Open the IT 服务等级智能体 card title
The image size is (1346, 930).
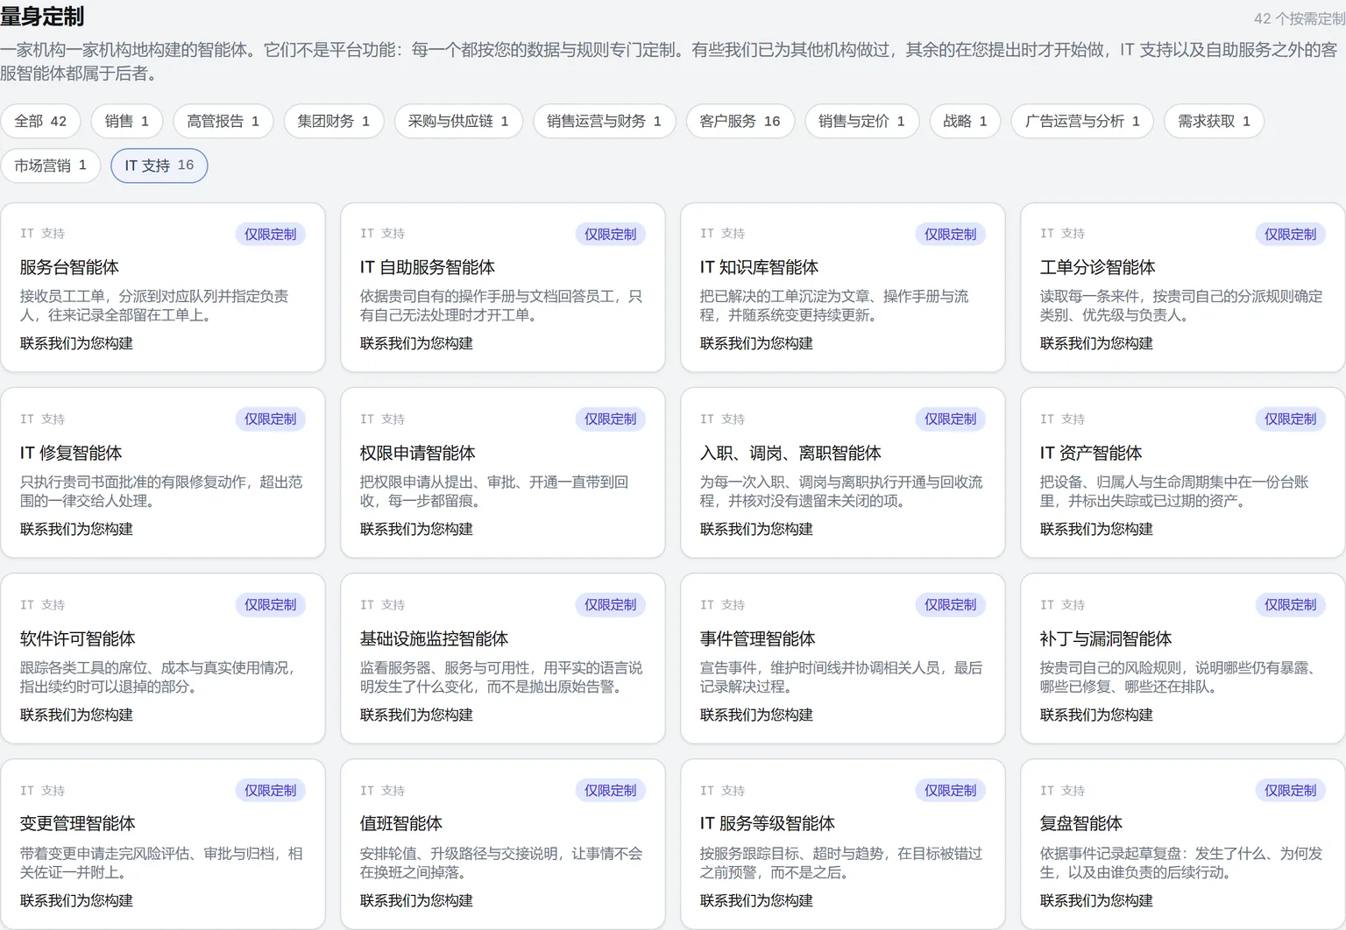(x=768, y=823)
